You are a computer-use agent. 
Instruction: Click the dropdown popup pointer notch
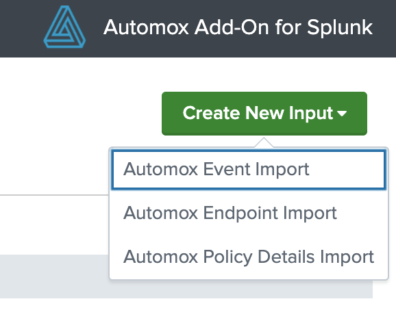coord(264,142)
